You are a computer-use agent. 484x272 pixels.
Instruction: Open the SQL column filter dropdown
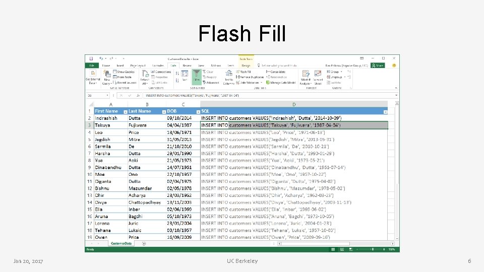pos(385,112)
